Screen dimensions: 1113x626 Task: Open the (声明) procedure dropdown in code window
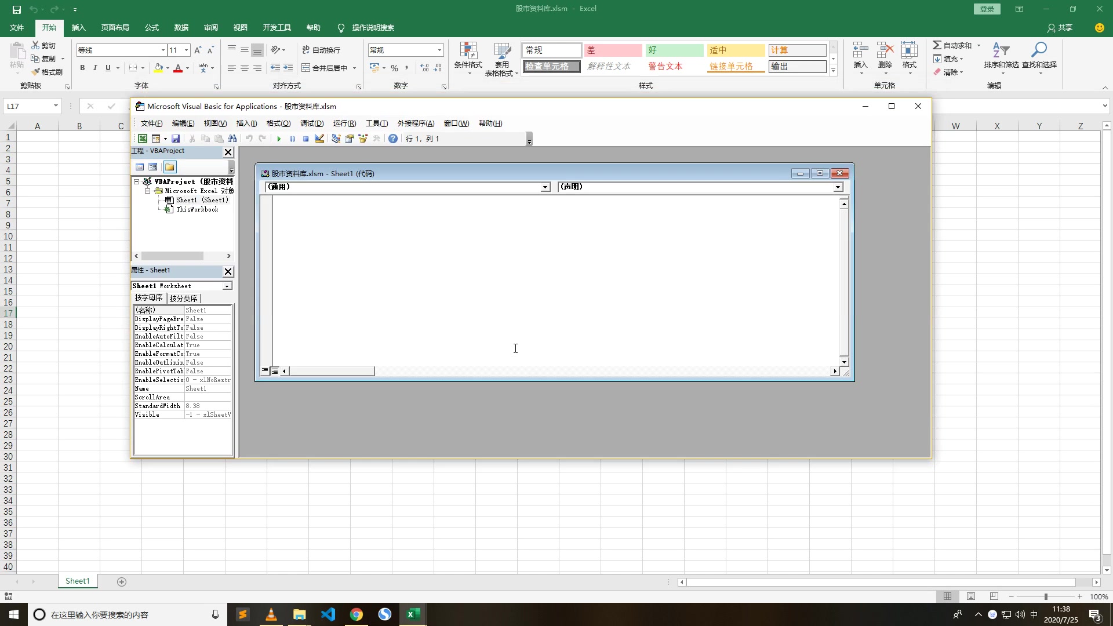(838, 187)
